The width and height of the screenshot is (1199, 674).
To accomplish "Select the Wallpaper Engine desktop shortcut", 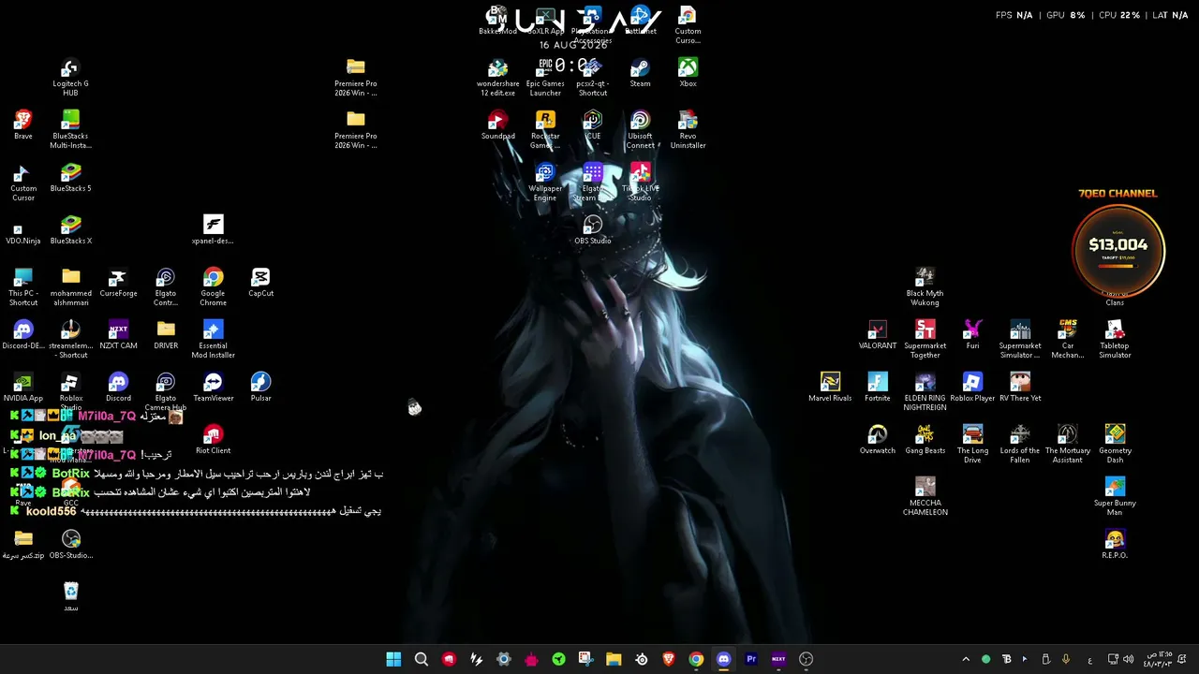I will (545, 183).
